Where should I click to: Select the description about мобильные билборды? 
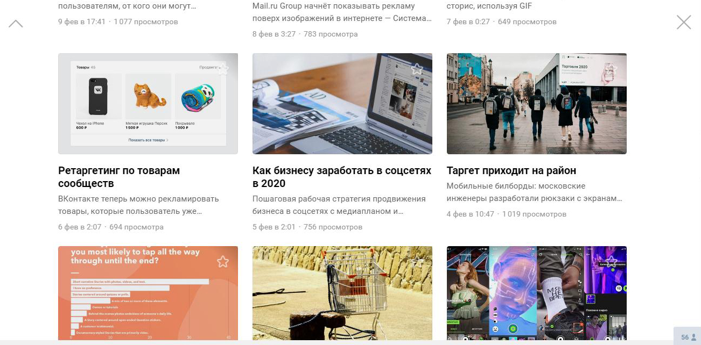click(535, 192)
